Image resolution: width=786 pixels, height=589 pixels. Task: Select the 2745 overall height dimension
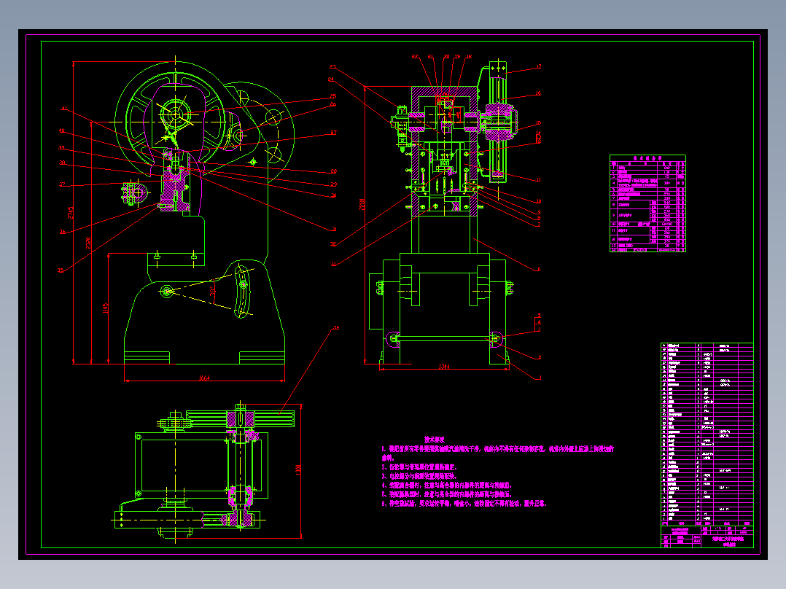pos(71,212)
